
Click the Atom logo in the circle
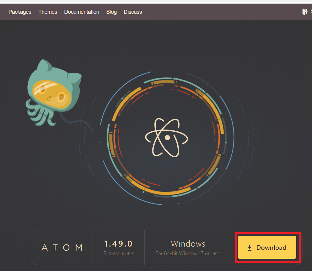coord(166,138)
